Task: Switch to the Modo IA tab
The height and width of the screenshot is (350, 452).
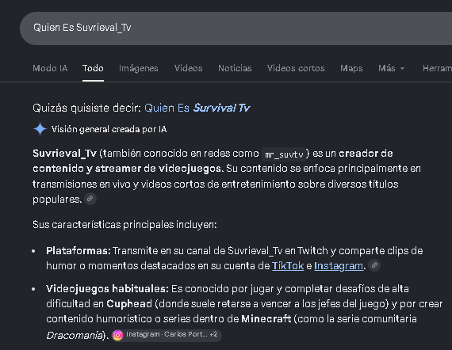Action: click(50, 68)
